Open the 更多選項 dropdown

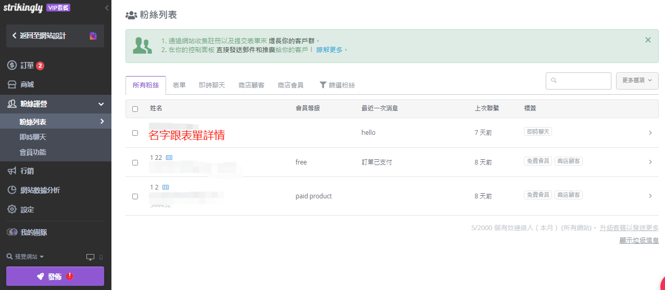pos(637,81)
